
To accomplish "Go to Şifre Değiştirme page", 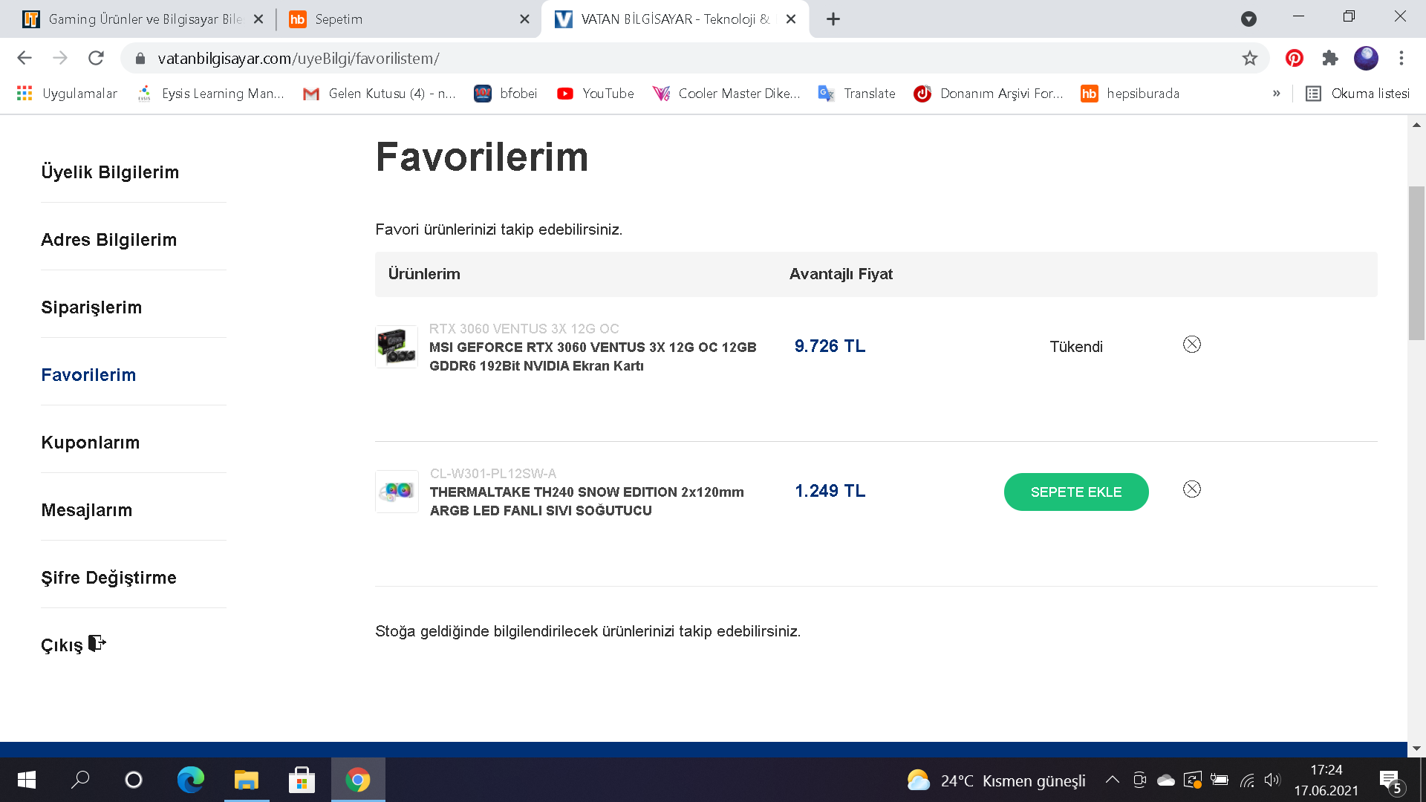I will (x=109, y=578).
